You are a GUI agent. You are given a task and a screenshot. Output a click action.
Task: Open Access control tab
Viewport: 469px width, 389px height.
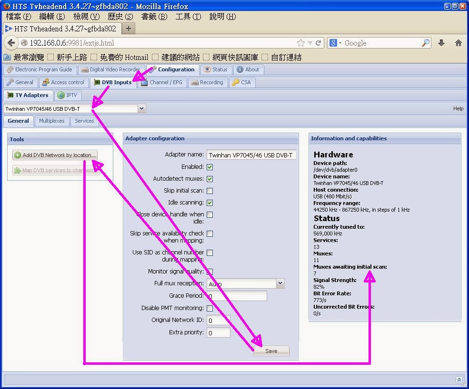click(x=64, y=82)
